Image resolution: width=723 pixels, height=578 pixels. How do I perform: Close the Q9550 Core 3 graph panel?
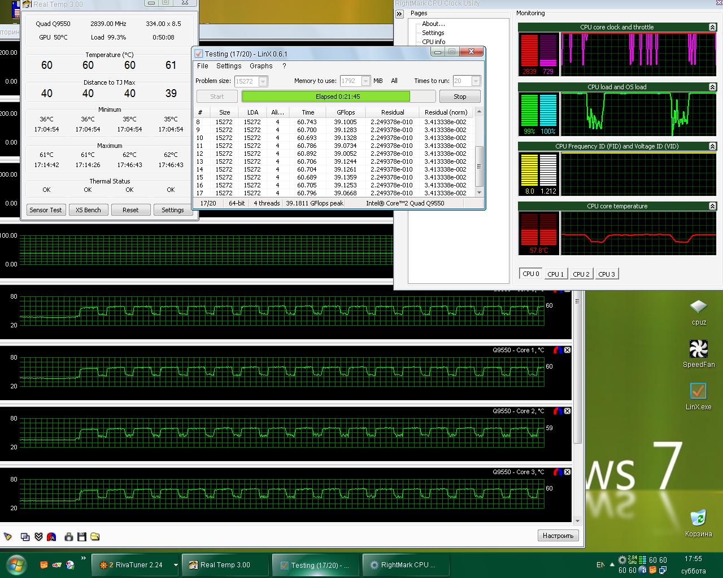[x=567, y=472]
